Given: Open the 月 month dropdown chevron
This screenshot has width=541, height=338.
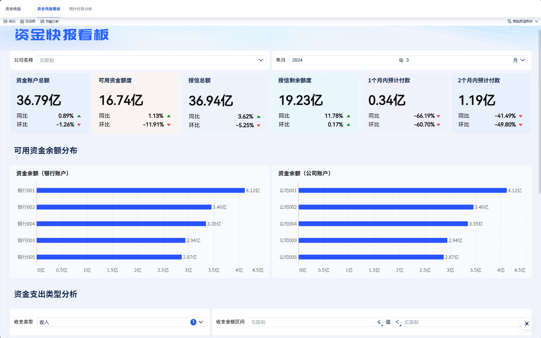Looking at the screenshot, I should (522, 60).
